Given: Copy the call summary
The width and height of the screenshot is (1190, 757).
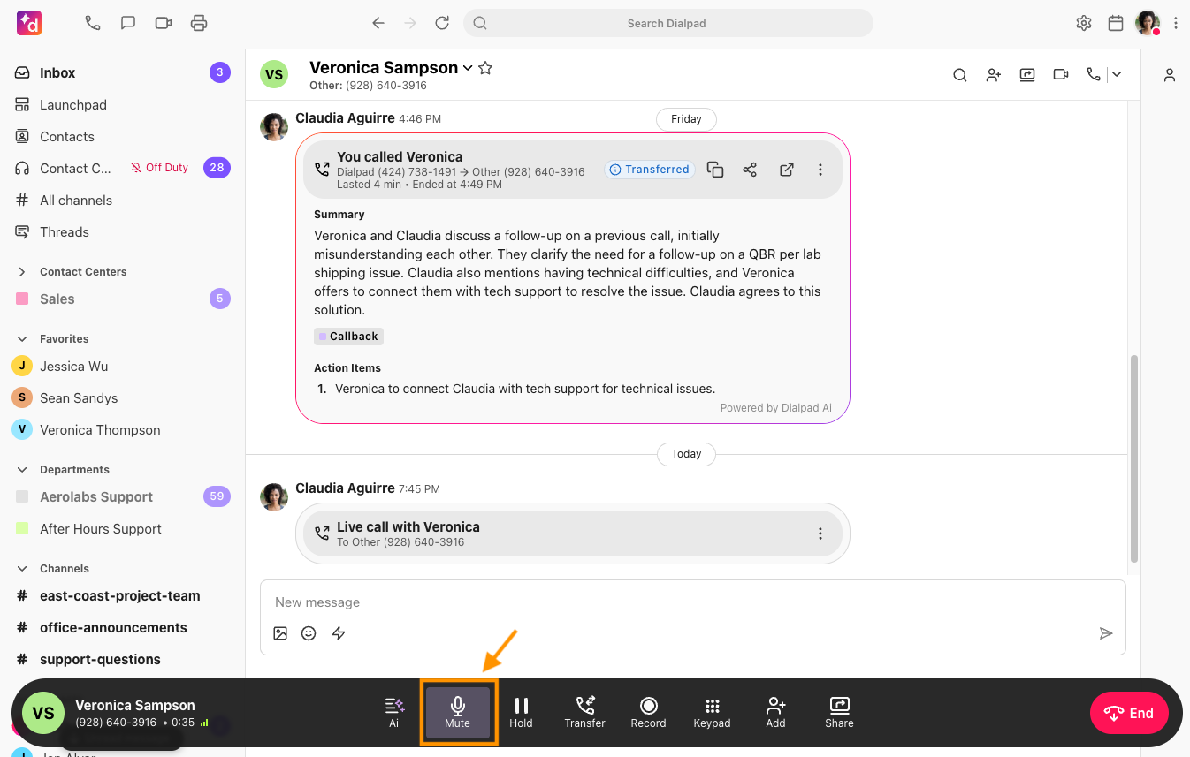Looking at the screenshot, I should tap(715, 170).
